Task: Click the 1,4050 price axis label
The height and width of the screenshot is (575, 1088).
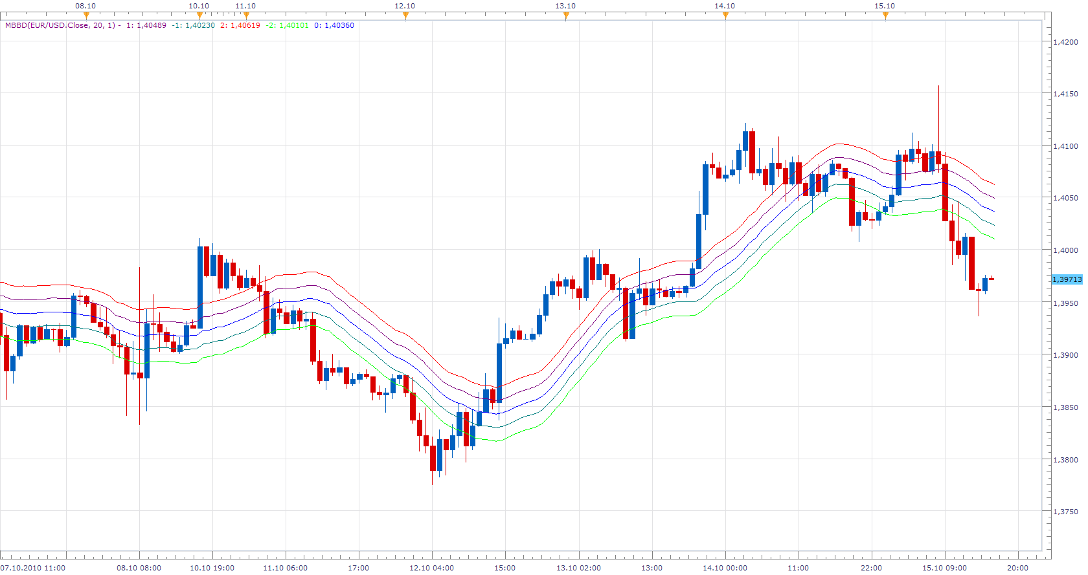Action: pyautogui.click(x=1066, y=198)
